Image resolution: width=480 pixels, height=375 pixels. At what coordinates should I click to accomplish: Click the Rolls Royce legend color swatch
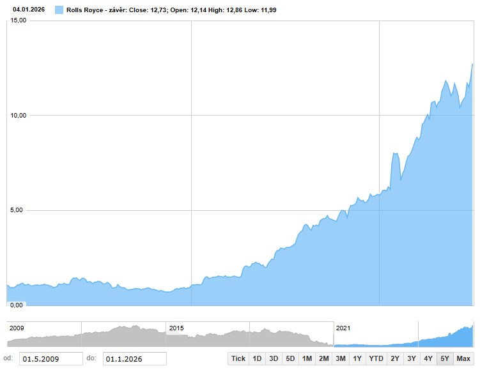[59, 10]
